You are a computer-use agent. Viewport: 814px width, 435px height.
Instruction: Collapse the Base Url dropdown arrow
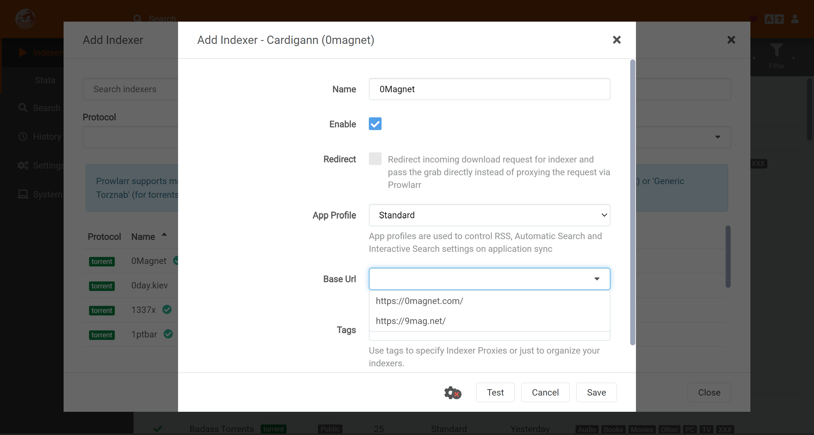597,279
